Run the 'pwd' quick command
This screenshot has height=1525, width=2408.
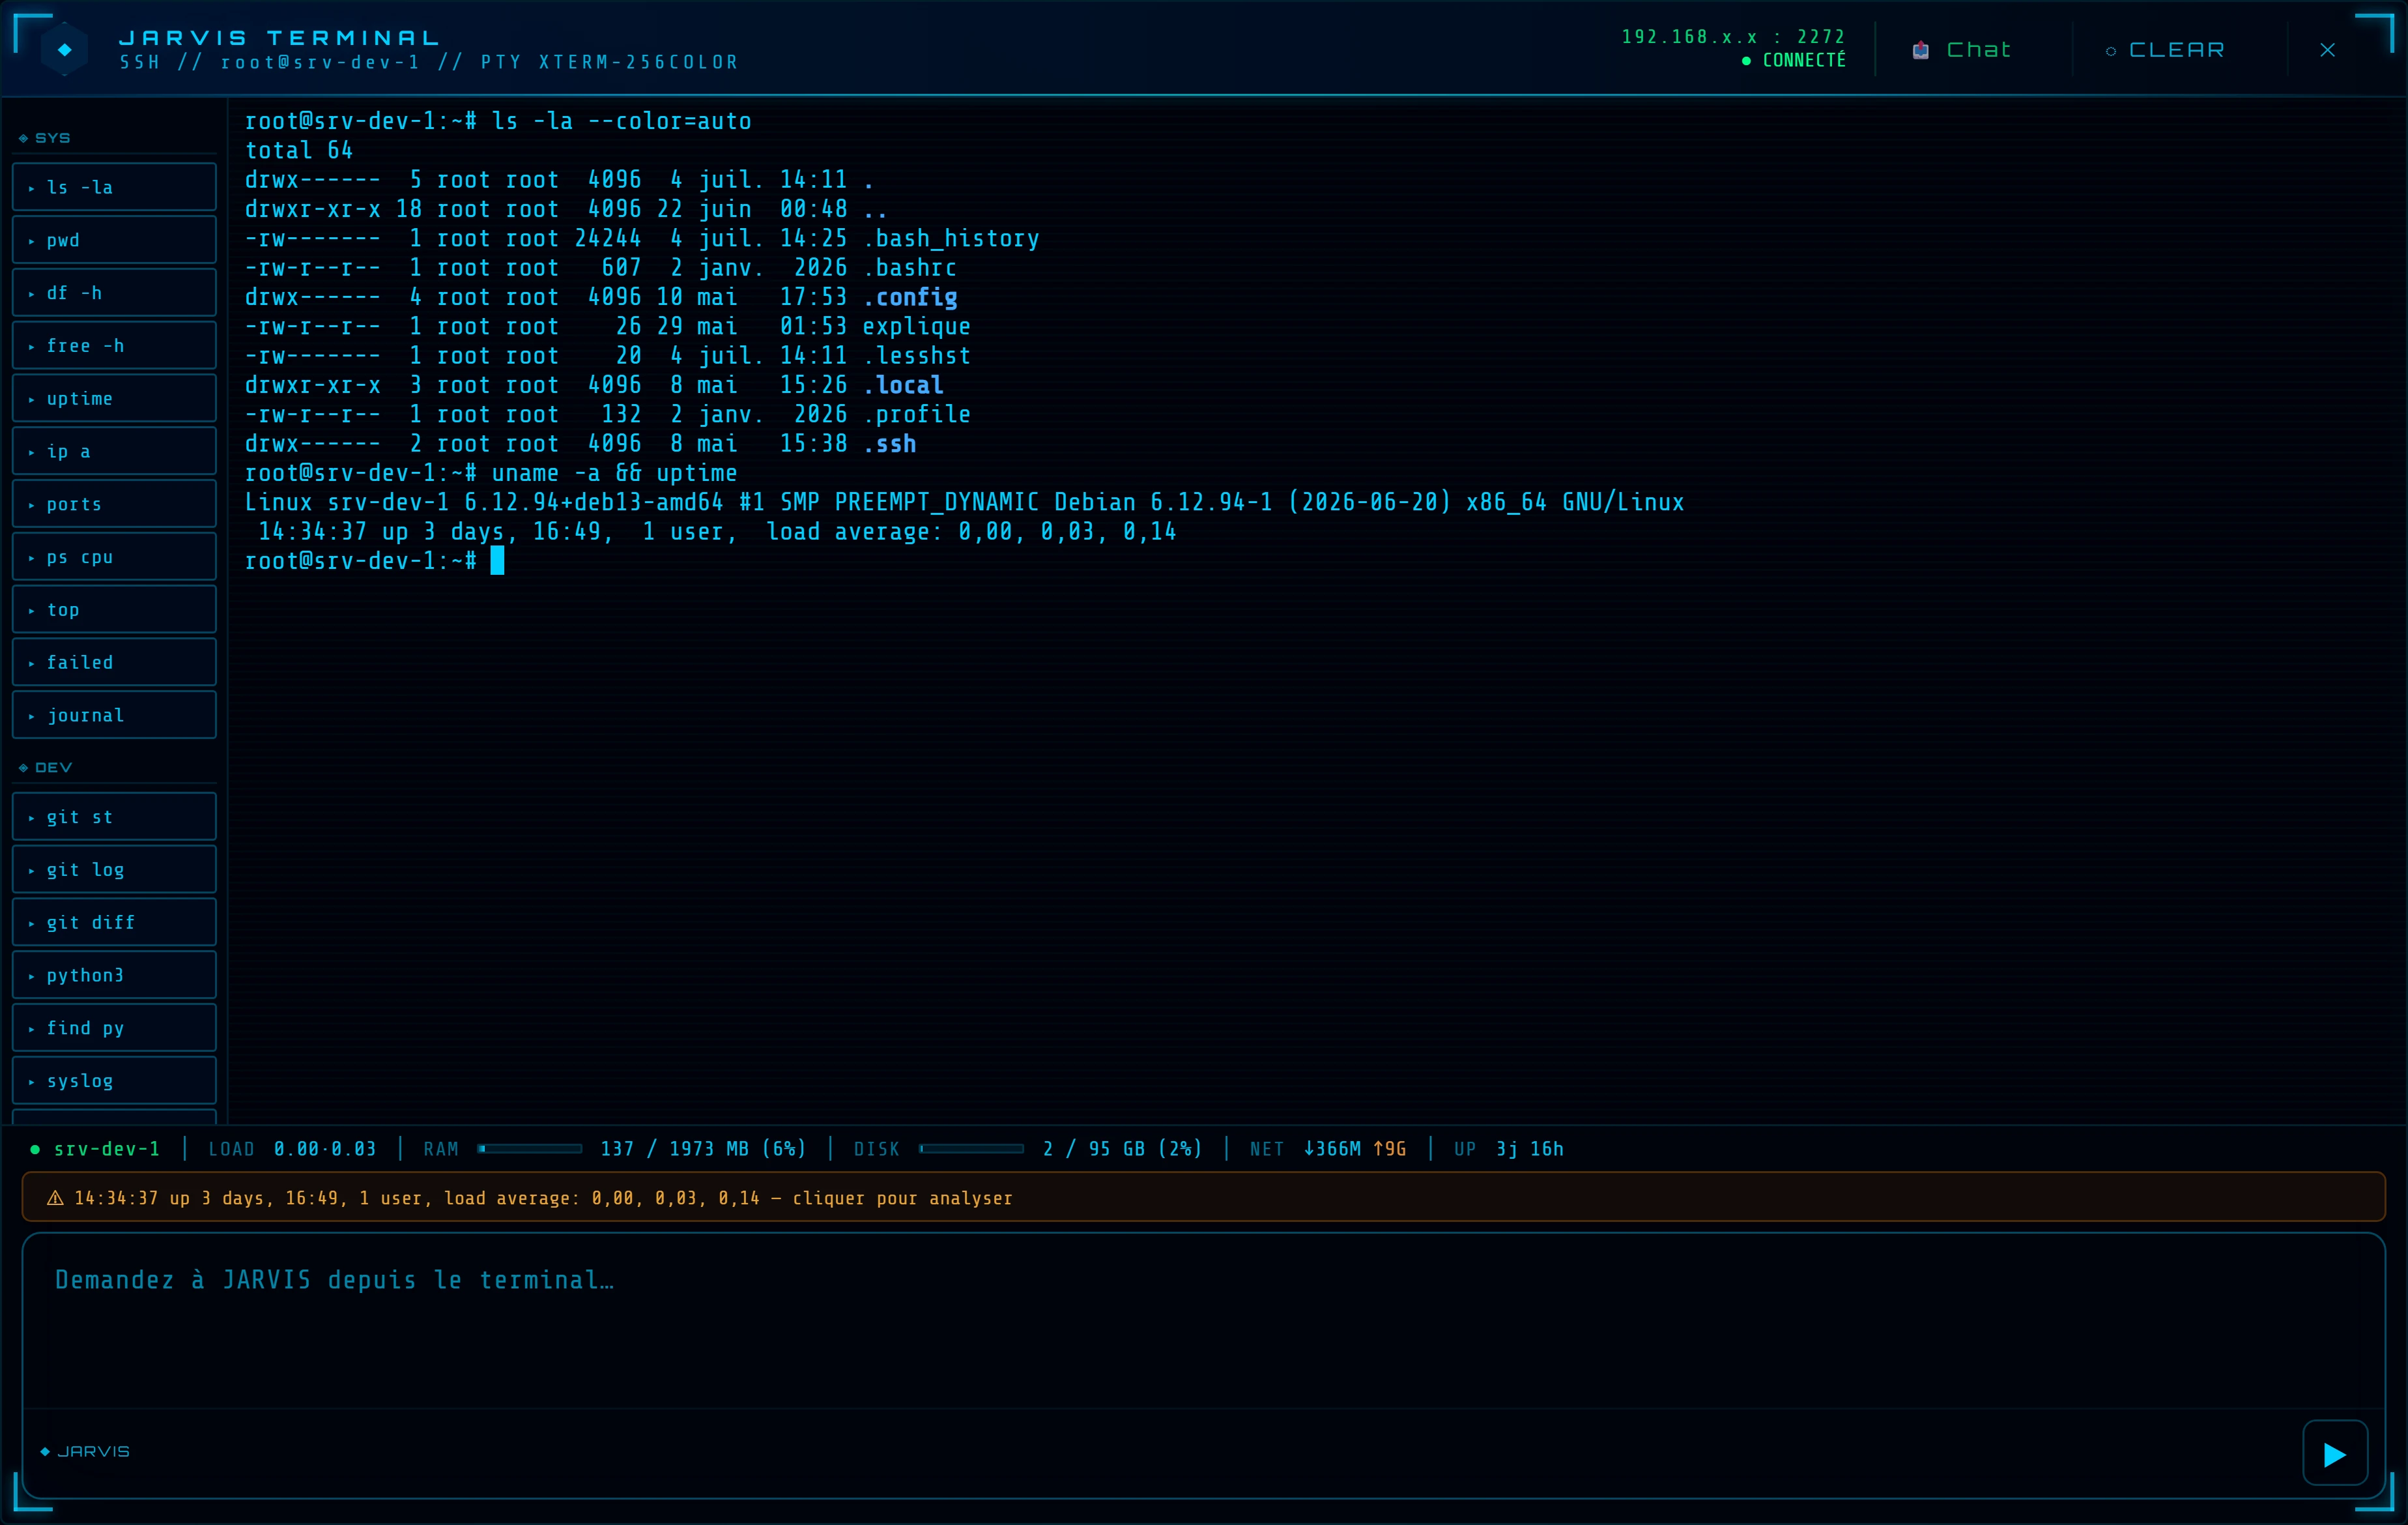[114, 240]
